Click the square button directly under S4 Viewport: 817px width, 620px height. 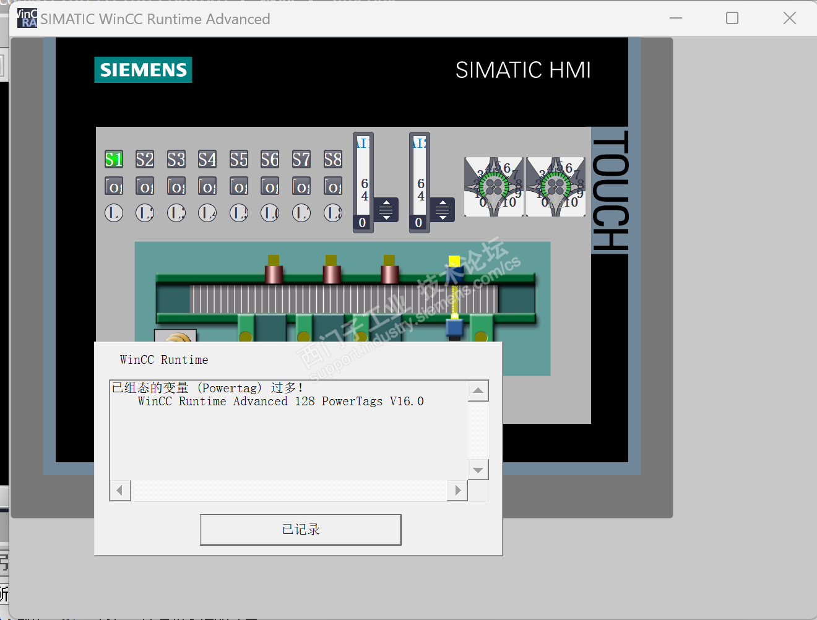click(207, 186)
